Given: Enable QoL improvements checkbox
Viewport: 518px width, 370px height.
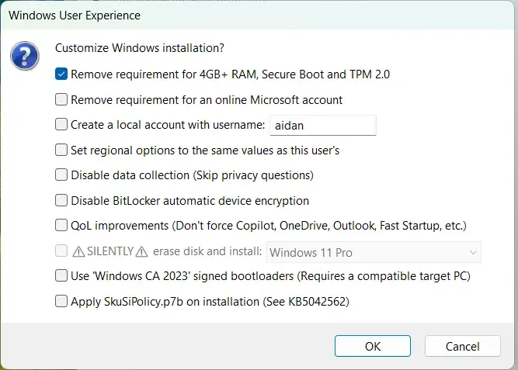Looking at the screenshot, I should click(x=61, y=226).
